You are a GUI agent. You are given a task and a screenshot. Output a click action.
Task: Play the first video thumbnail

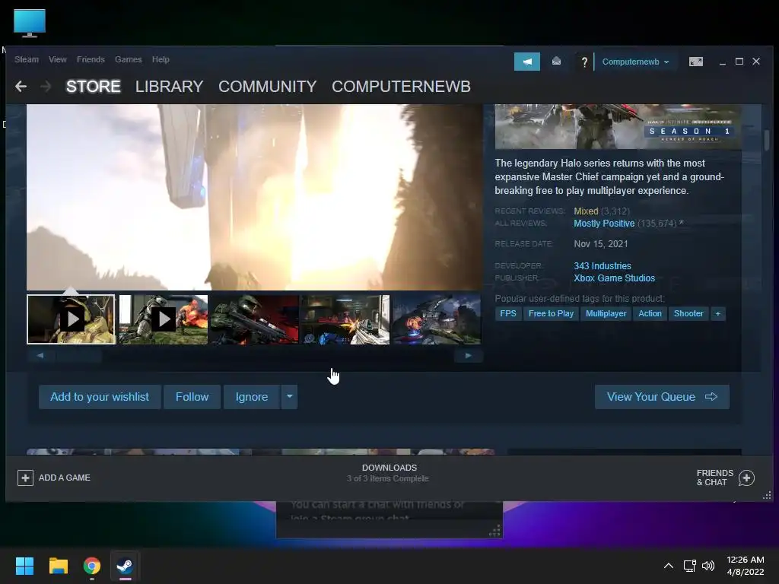pos(71,319)
